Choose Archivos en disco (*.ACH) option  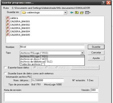click(52, 59)
